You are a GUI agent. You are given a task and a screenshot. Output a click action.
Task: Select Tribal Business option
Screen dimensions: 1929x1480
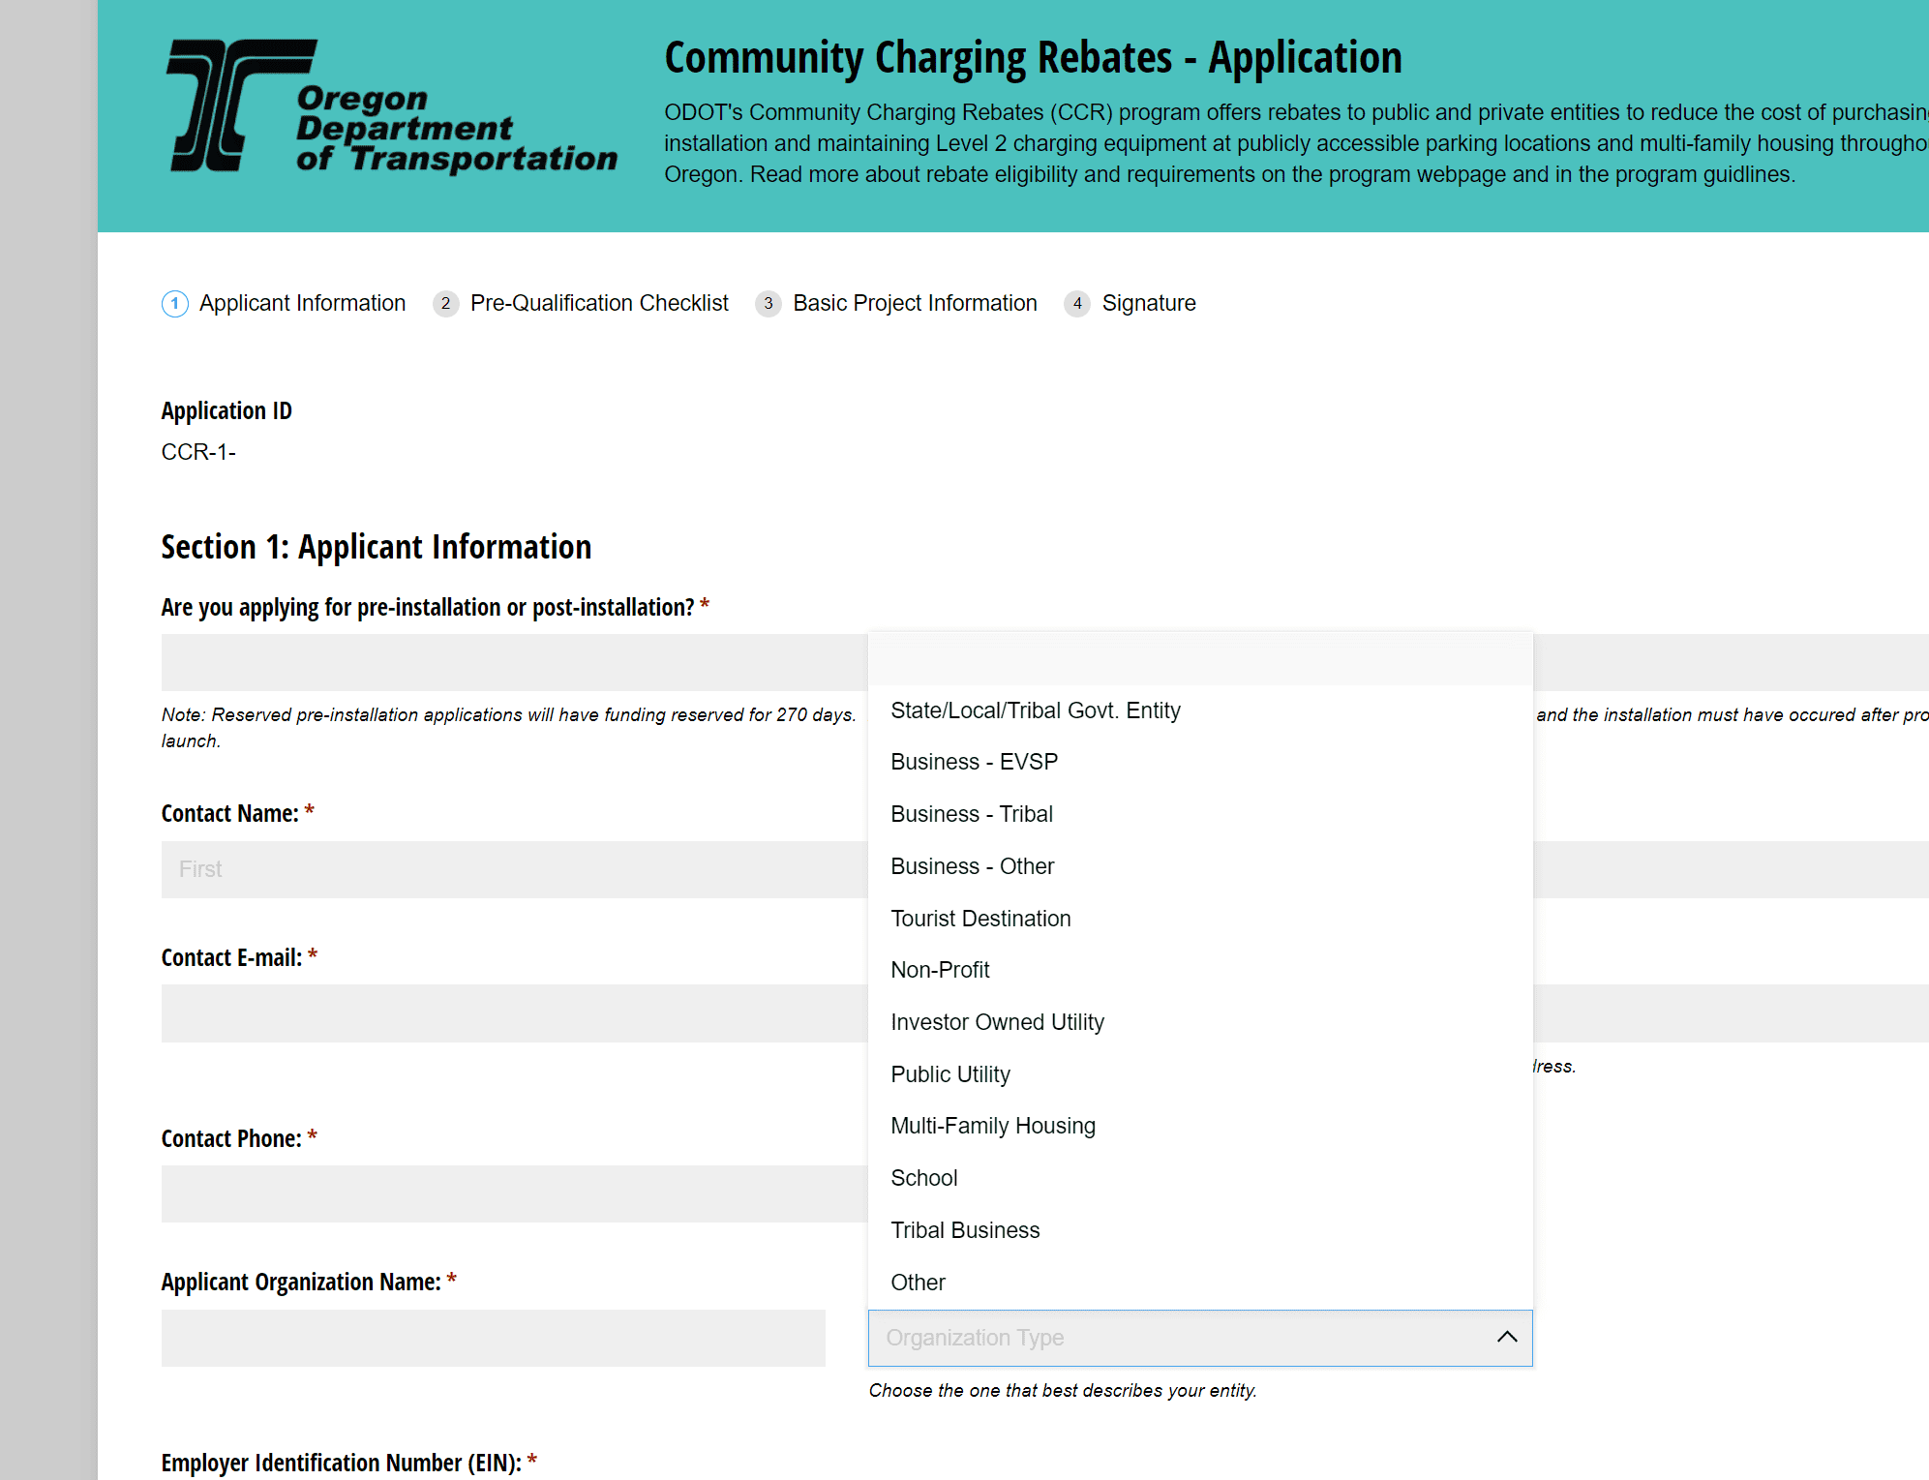(x=1200, y=1230)
